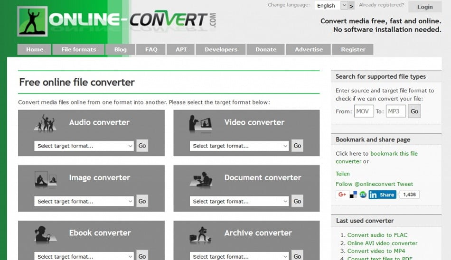Open Convert video to MP4 link
This screenshot has height=260, width=451.
pos(376,251)
